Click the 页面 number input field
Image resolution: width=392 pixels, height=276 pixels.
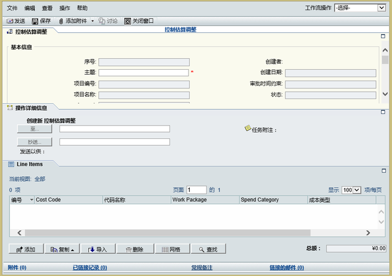[x=197, y=190]
